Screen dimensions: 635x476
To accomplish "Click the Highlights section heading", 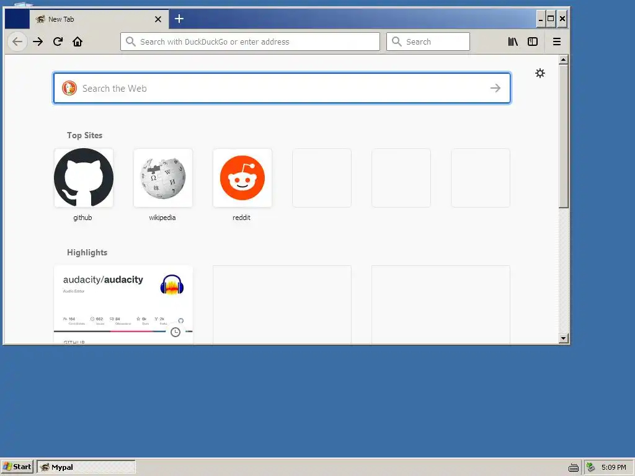I will coord(87,252).
